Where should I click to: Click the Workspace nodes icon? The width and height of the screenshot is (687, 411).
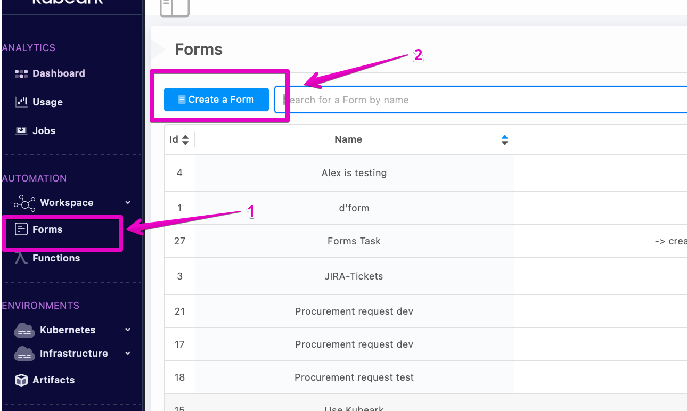24,203
